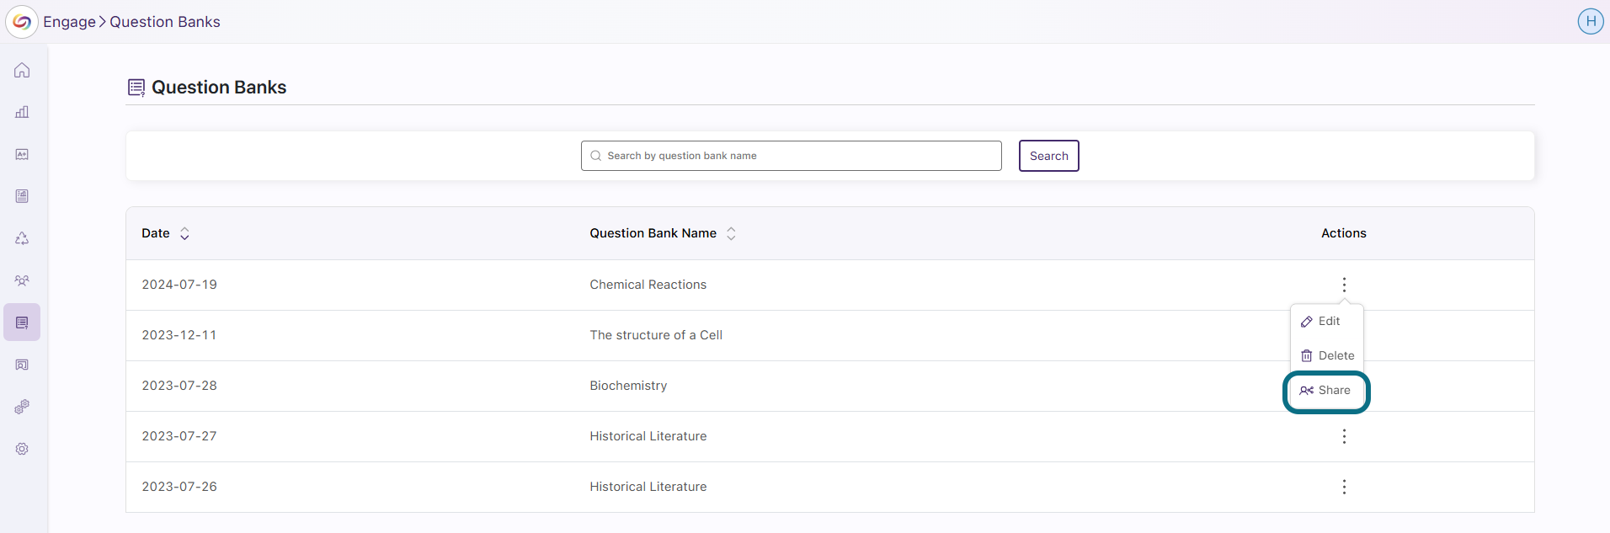
Task: Focus the search by question bank name field
Action: point(791,156)
